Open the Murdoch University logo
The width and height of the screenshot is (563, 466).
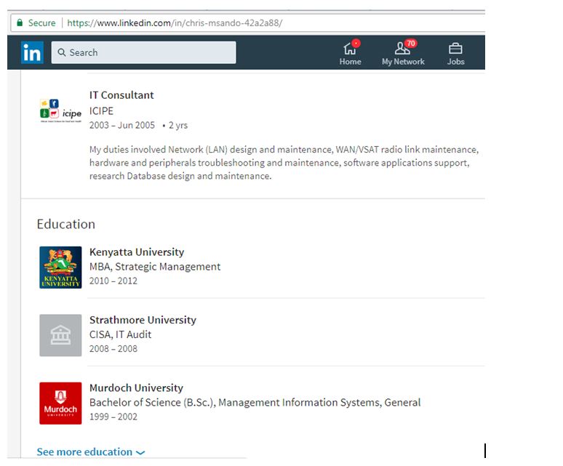pyautogui.click(x=60, y=403)
